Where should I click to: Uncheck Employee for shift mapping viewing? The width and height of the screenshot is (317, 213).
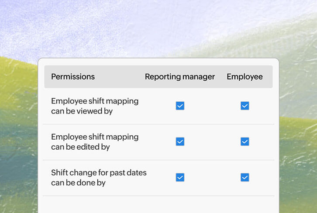coord(245,106)
